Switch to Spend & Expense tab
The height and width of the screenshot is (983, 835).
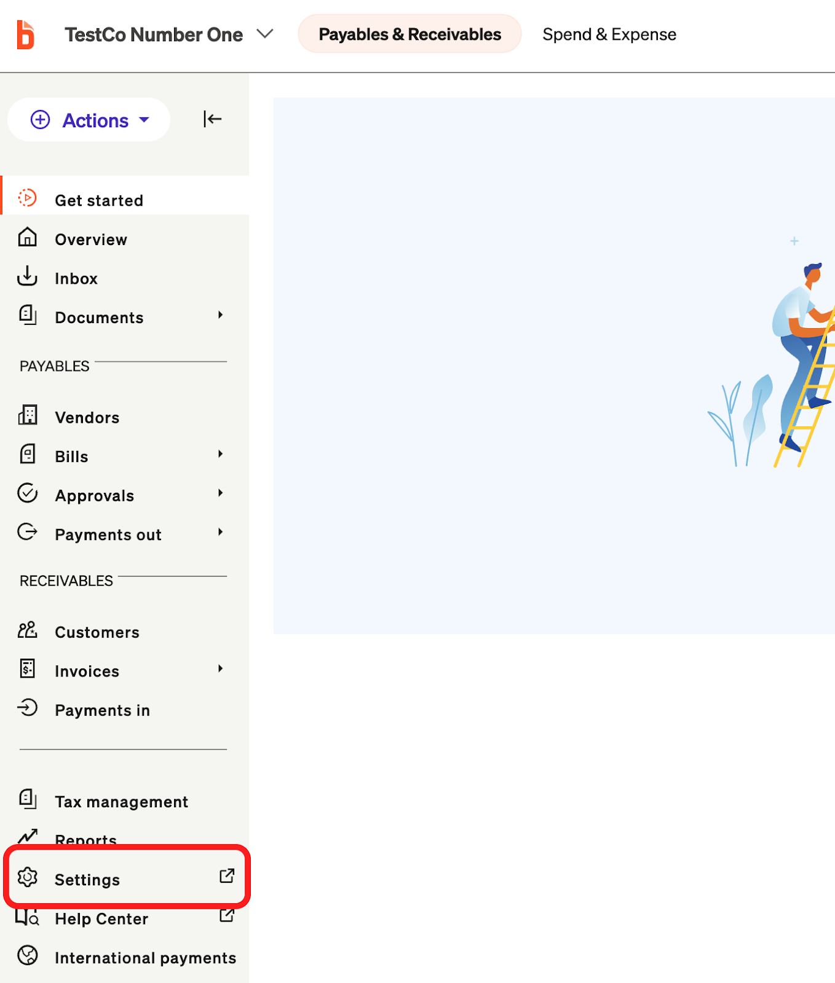click(609, 34)
